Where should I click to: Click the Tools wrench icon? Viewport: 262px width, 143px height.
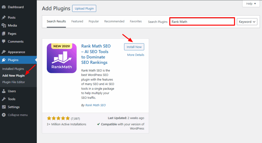(4, 99)
